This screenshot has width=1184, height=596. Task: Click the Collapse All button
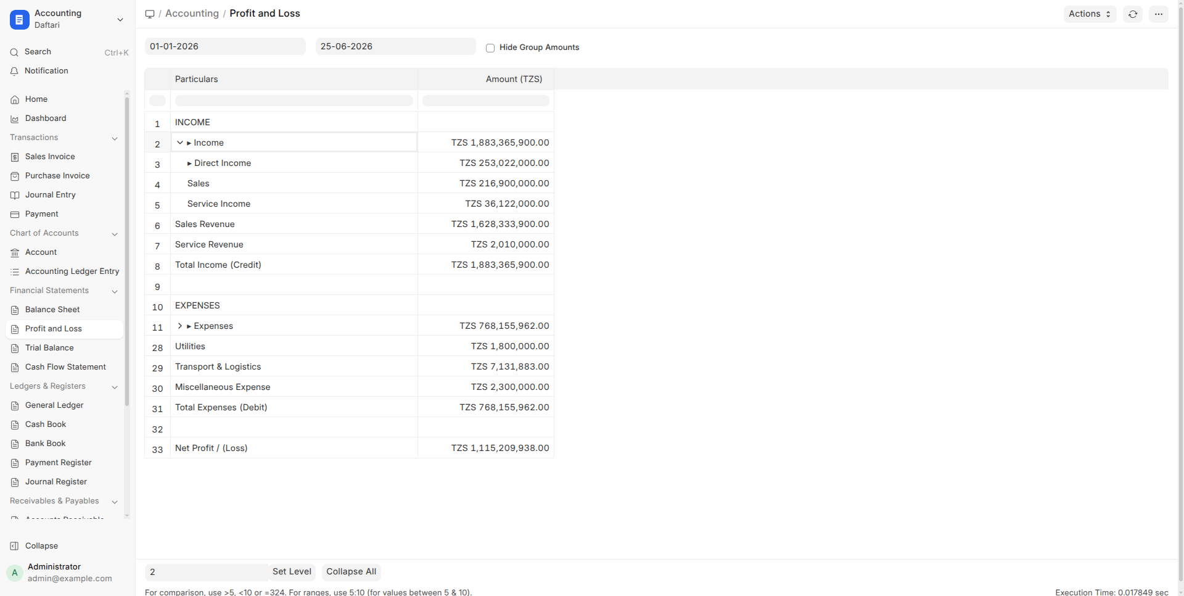[351, 572]
